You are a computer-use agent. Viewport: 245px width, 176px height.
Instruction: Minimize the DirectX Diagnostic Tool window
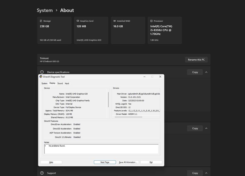pyautogui.click(x=144, y=77)
